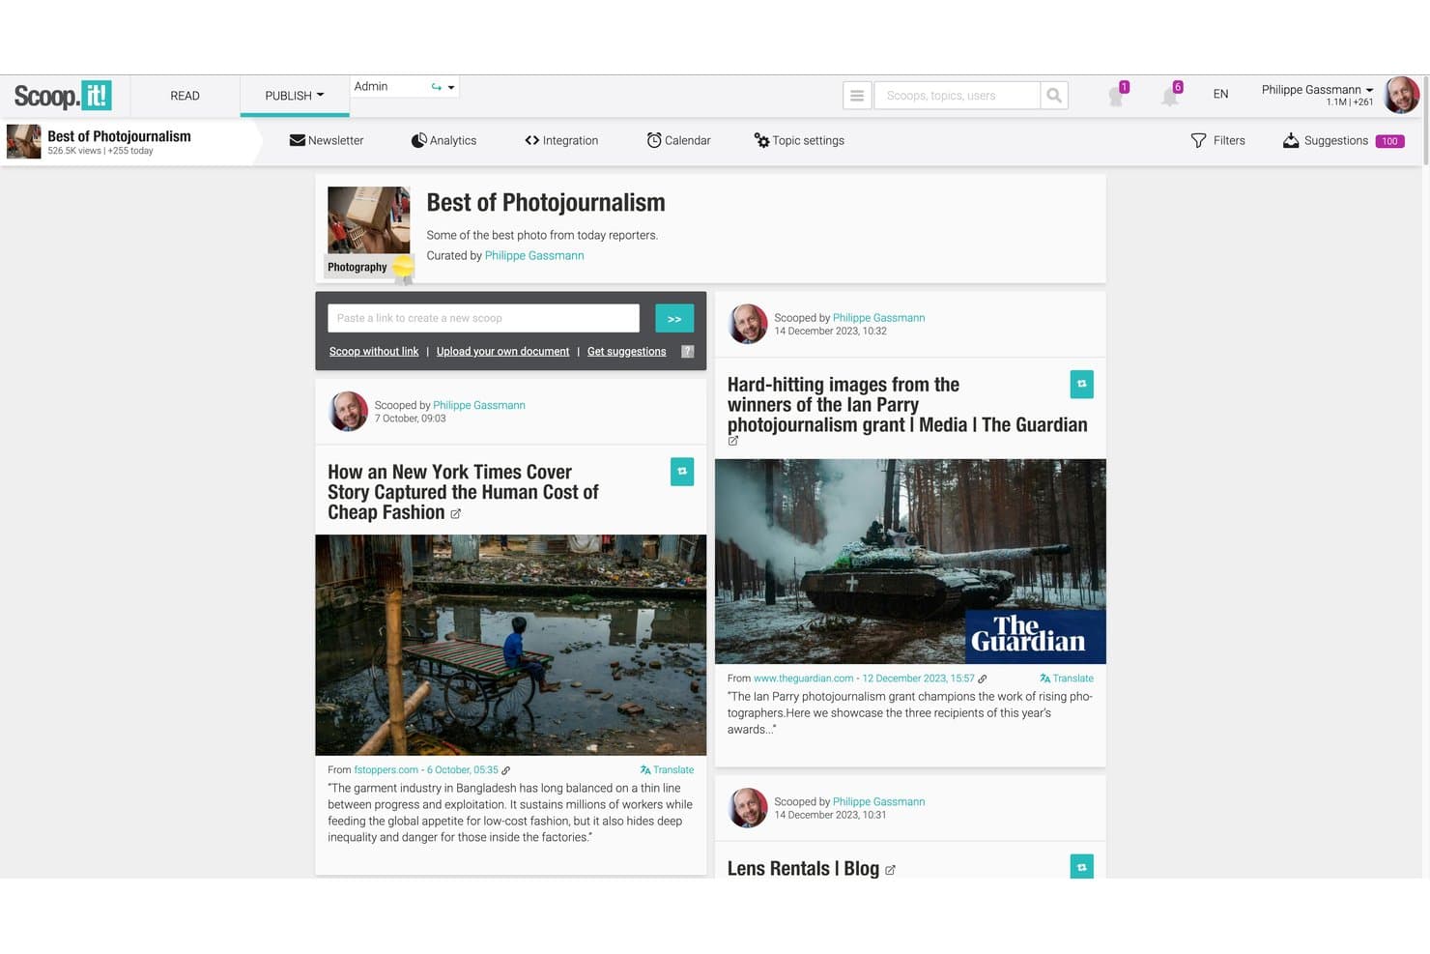This screenshot has height=954, width=1430.
Task: Click the Scoop.it logo
Action: [x=63, y=96]
